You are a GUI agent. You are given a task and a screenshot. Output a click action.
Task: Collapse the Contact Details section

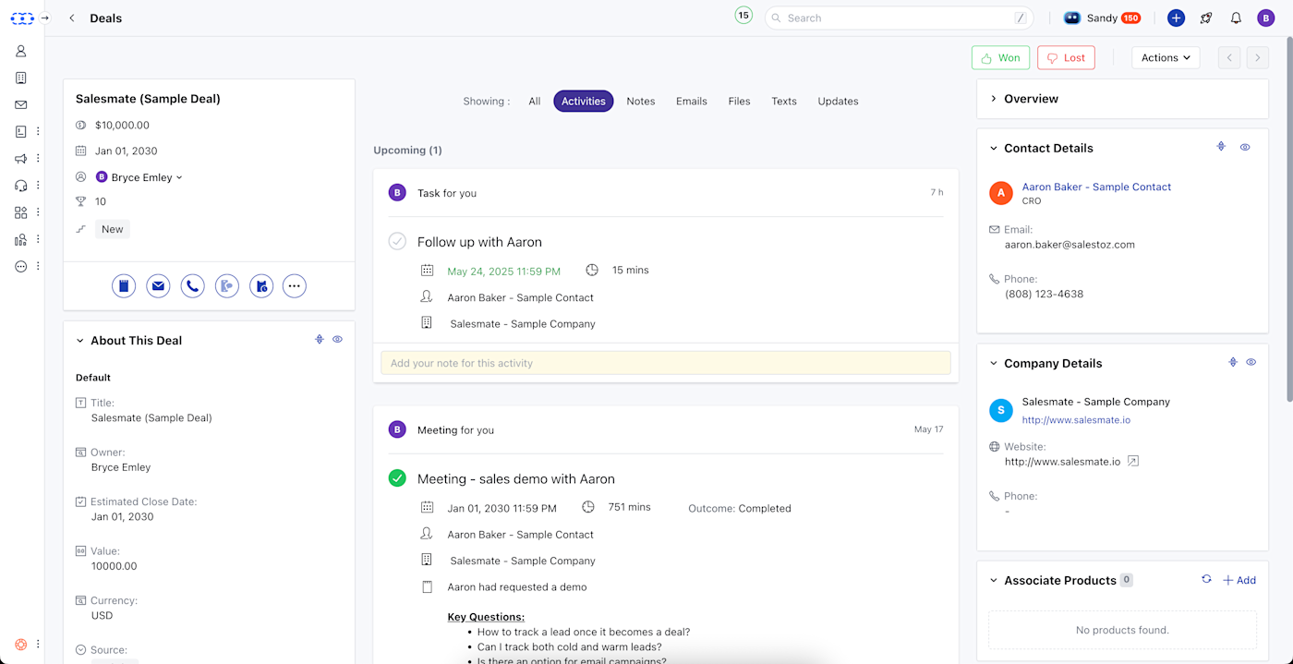point(994,148)
